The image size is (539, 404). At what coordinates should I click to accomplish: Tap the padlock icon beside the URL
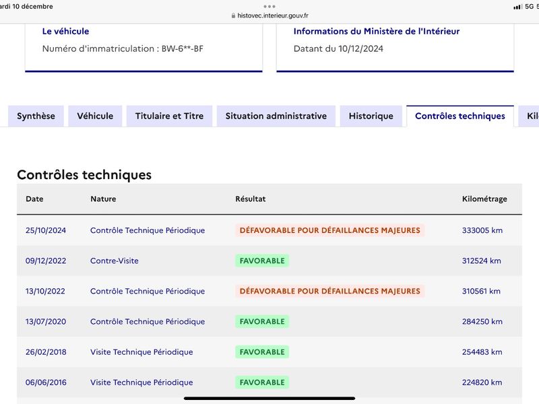(233, 15)
